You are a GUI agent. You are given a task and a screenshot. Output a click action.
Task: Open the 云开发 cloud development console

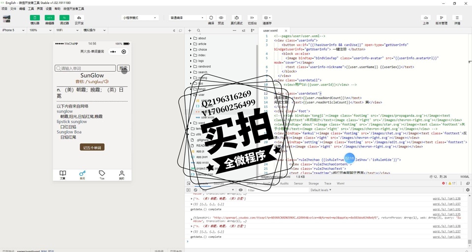pos(79,18)
